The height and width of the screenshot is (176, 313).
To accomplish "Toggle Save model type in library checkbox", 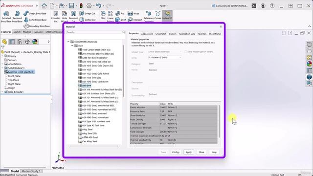I will (x=186, y=52).
